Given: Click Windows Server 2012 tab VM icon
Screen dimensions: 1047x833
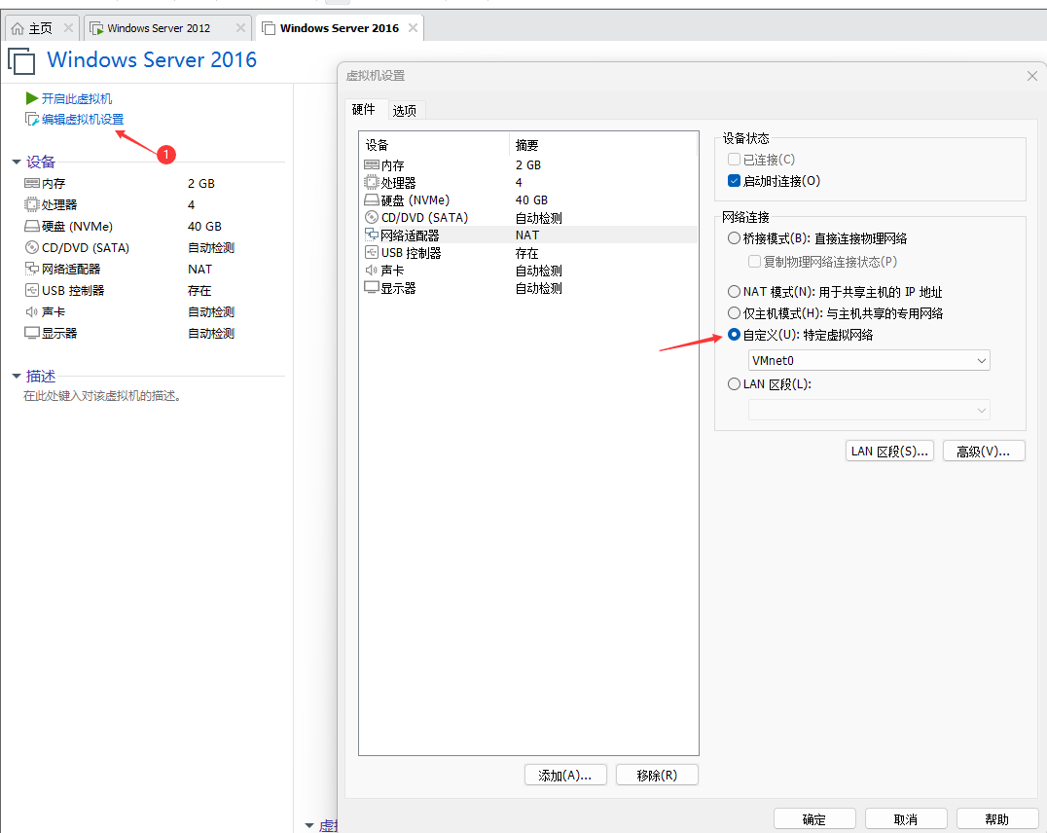Looking at the screenshot, I should [x=97, y=28].
